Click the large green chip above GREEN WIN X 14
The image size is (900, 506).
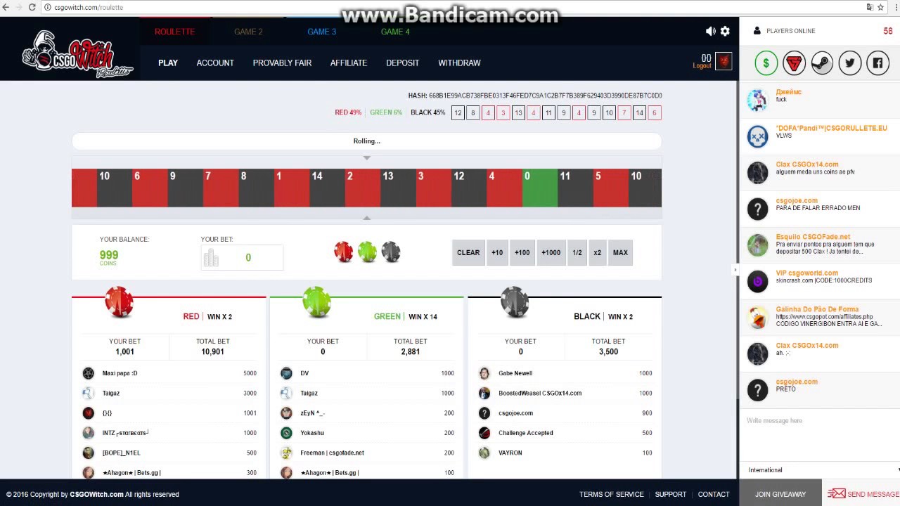pyautogui.click(x=316, y=301)
